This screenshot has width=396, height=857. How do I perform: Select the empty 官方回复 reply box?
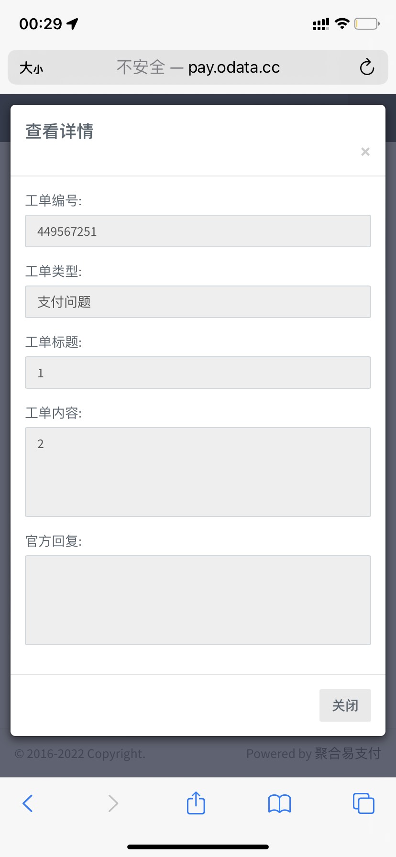(198, 600)
